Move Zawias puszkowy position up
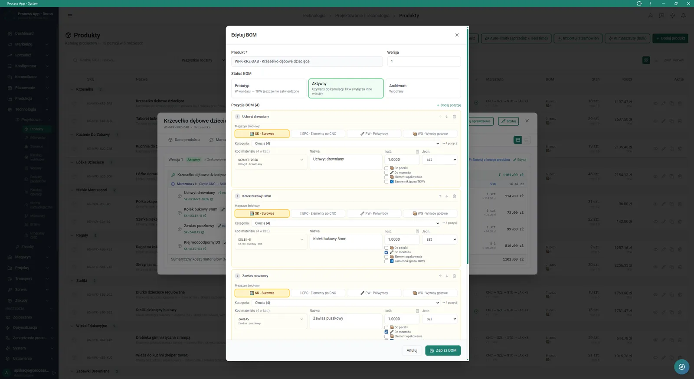Image resolution: width=694 pixels, height=379 pixels. click(440, 276)
